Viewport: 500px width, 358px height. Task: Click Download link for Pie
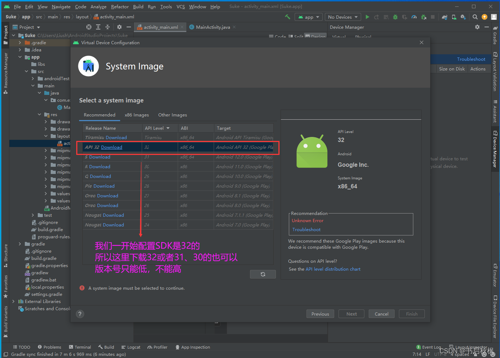(x=104, y=186)
